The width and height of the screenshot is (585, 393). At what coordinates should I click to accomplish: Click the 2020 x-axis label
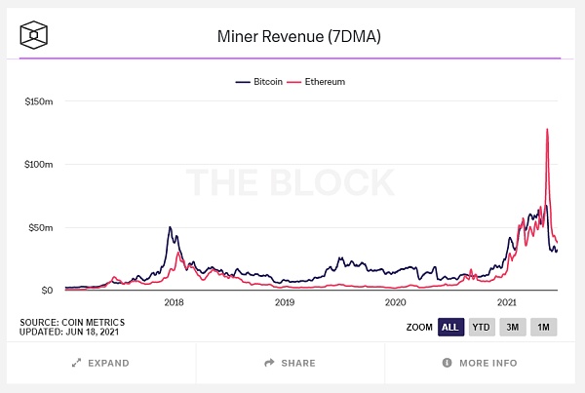click(x=395, y=303)
